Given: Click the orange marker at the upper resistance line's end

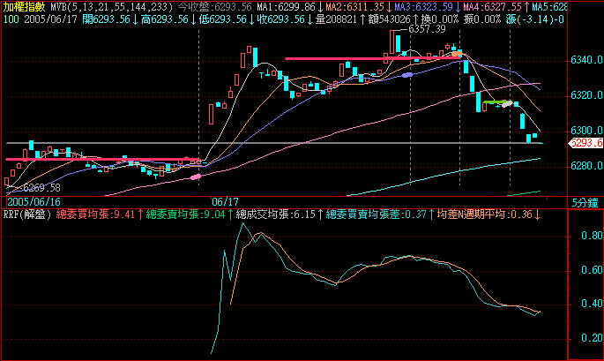Looking at the screenshot, I should [457, 54].
